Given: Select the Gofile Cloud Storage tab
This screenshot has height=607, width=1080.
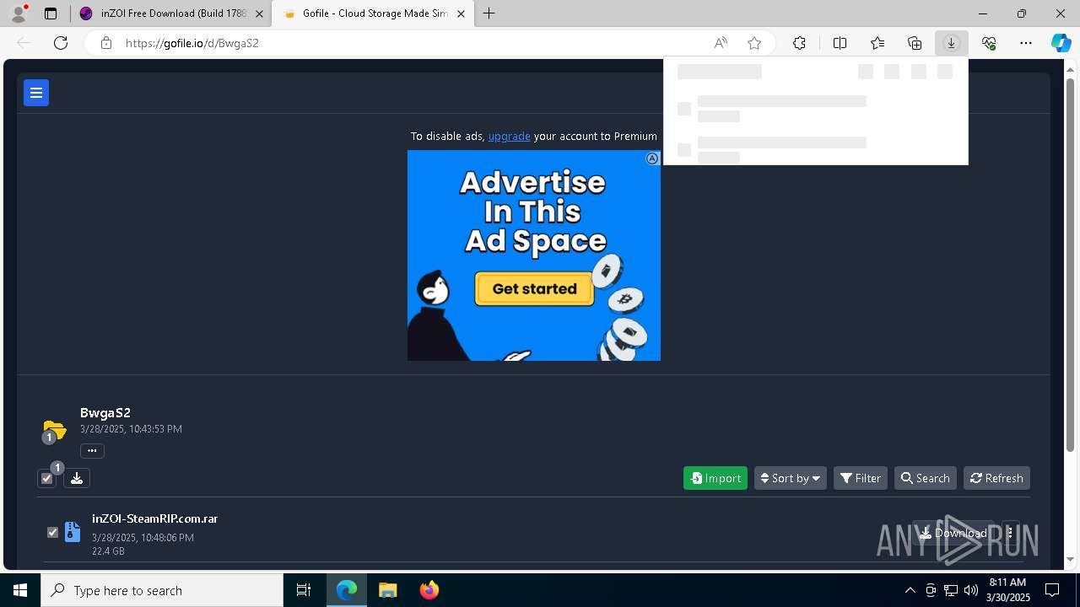Looking at the screenshot, I should [375, 13].
